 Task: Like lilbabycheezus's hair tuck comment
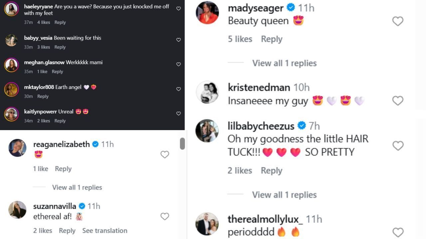pos(398,145)
